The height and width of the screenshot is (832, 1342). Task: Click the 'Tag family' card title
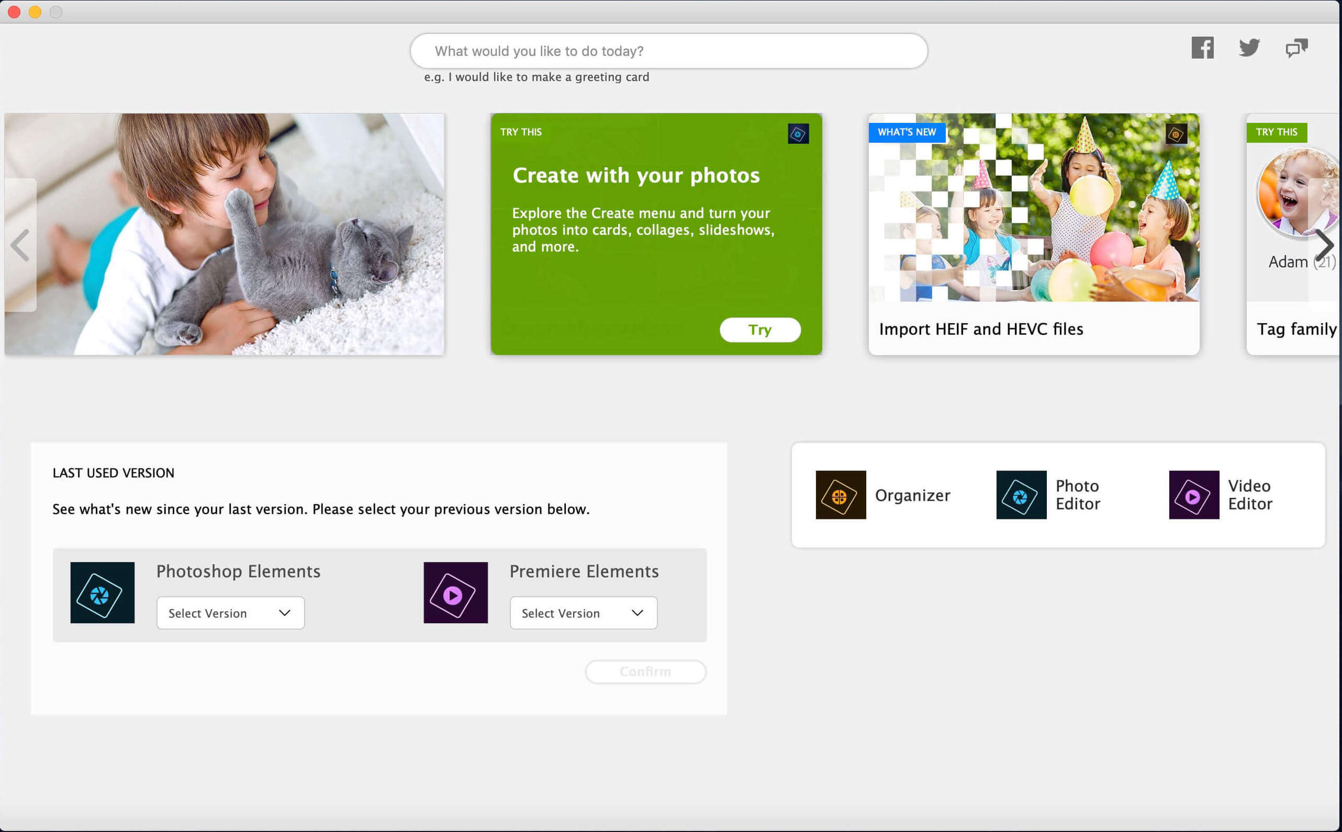pyautogui.click(x=1296, y=329)
